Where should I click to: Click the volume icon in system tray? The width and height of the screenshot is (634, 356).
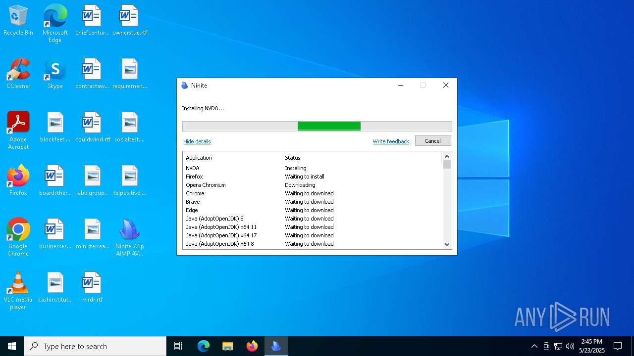point(570,346)
